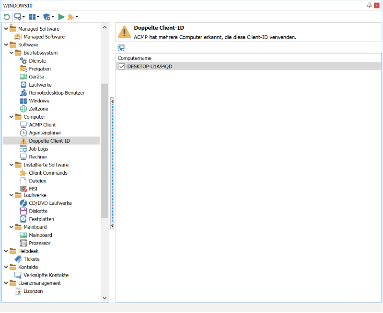Image resolution: width=383 pixels, height=313 pixels.
Task: Select the MSI package icon
Action: [x=23, y=189]
